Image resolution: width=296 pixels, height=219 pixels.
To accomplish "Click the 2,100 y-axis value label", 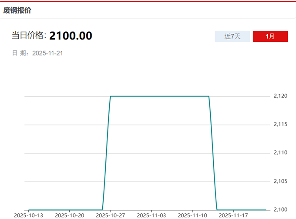I will tap(280, 210).
